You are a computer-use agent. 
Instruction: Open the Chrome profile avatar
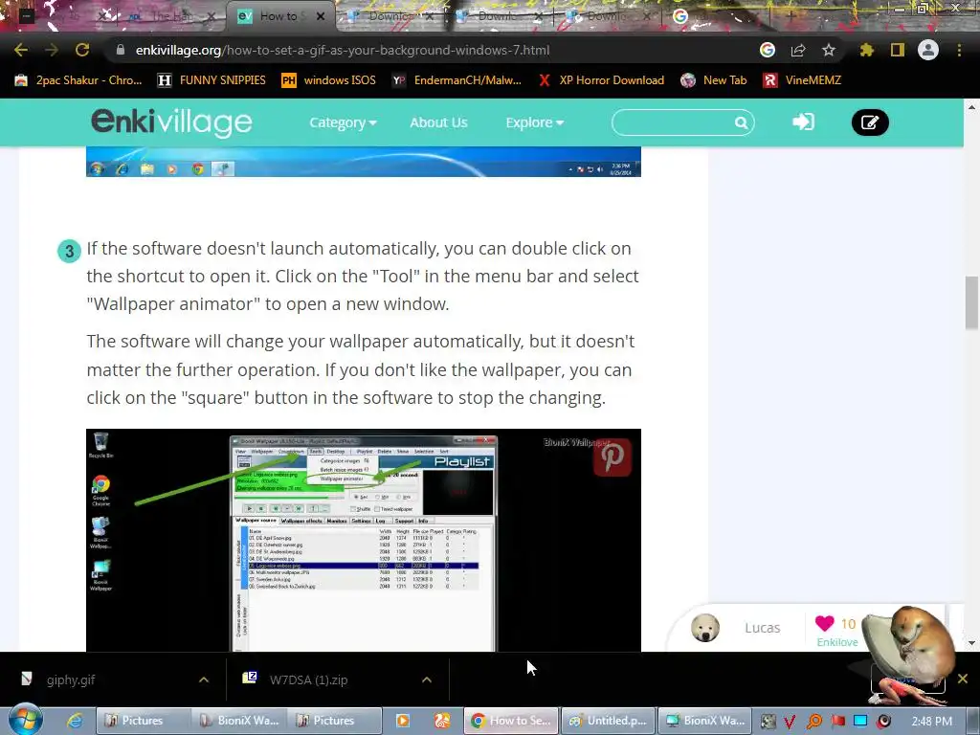928,50
